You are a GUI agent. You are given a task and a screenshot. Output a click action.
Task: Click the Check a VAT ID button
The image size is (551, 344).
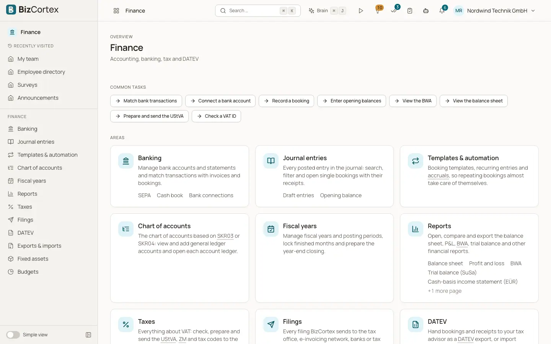216,116
